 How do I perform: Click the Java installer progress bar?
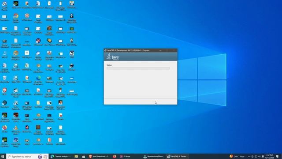138,68
